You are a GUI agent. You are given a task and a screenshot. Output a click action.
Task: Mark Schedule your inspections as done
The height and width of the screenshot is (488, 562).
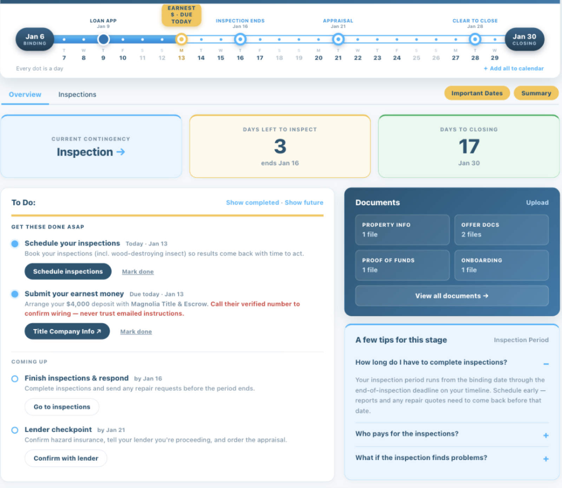coord(138,272)
